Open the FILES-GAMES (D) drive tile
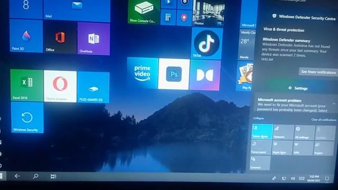 click(93, 87)
